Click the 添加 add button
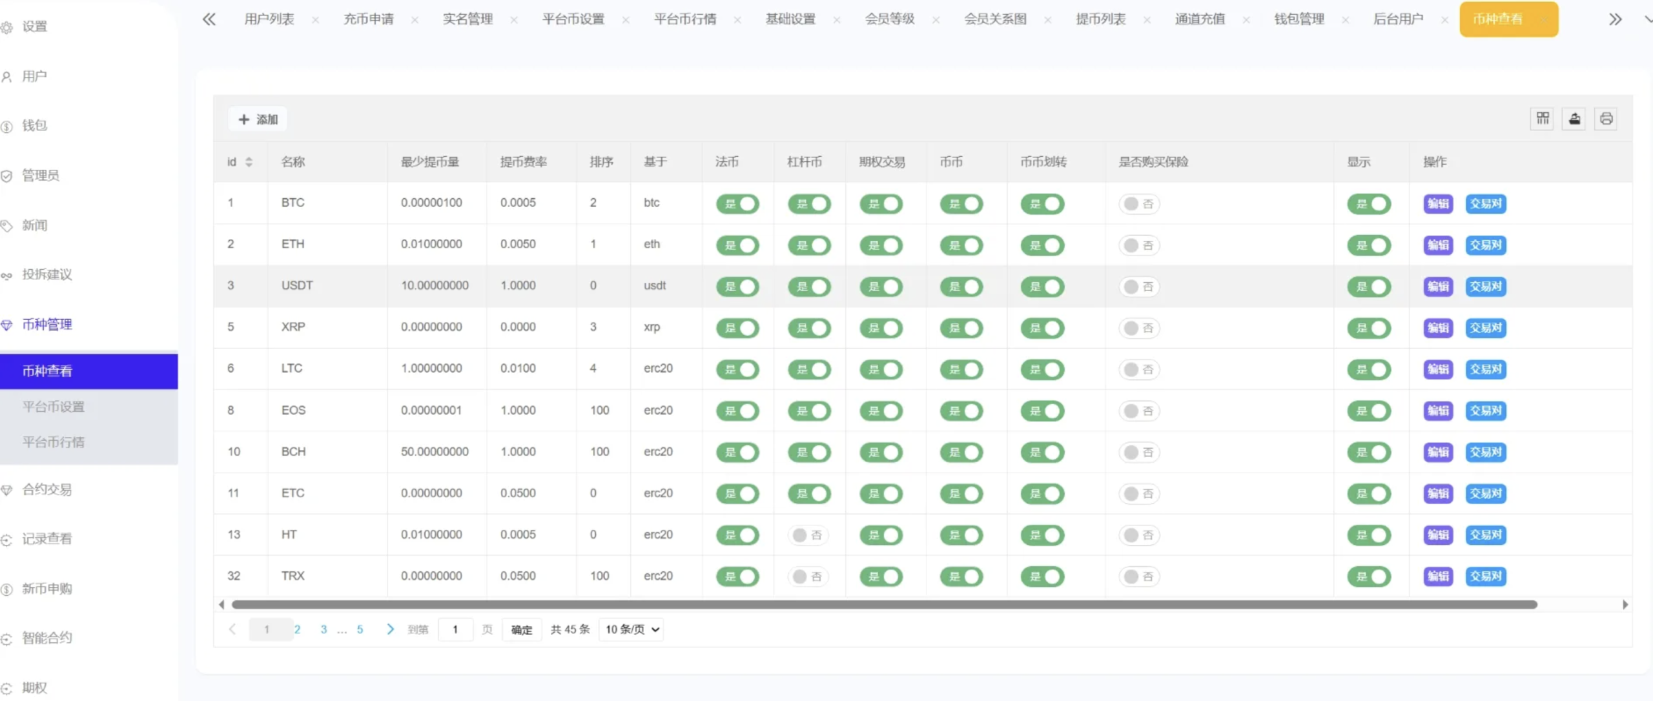Screen dimensions: 1653x701 257,119
